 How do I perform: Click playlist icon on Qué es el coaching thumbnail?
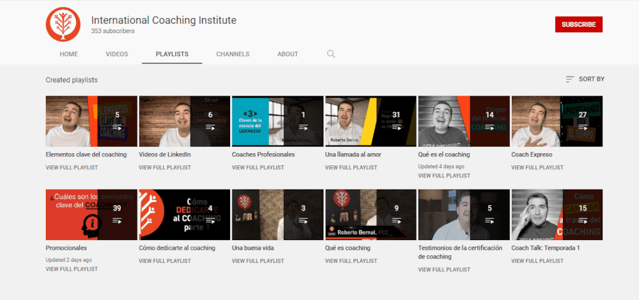click(489, 128)
